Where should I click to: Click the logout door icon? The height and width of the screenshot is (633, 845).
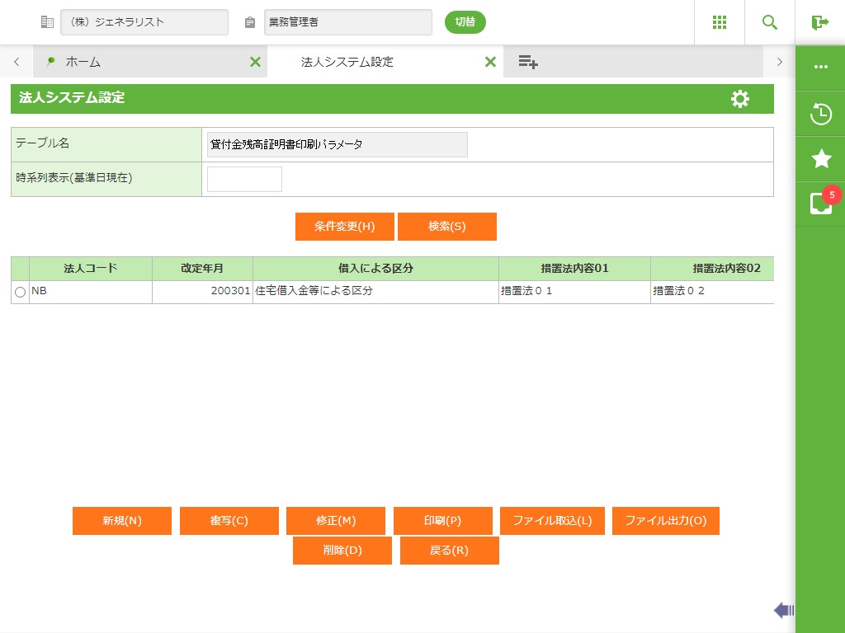[819, 22]
